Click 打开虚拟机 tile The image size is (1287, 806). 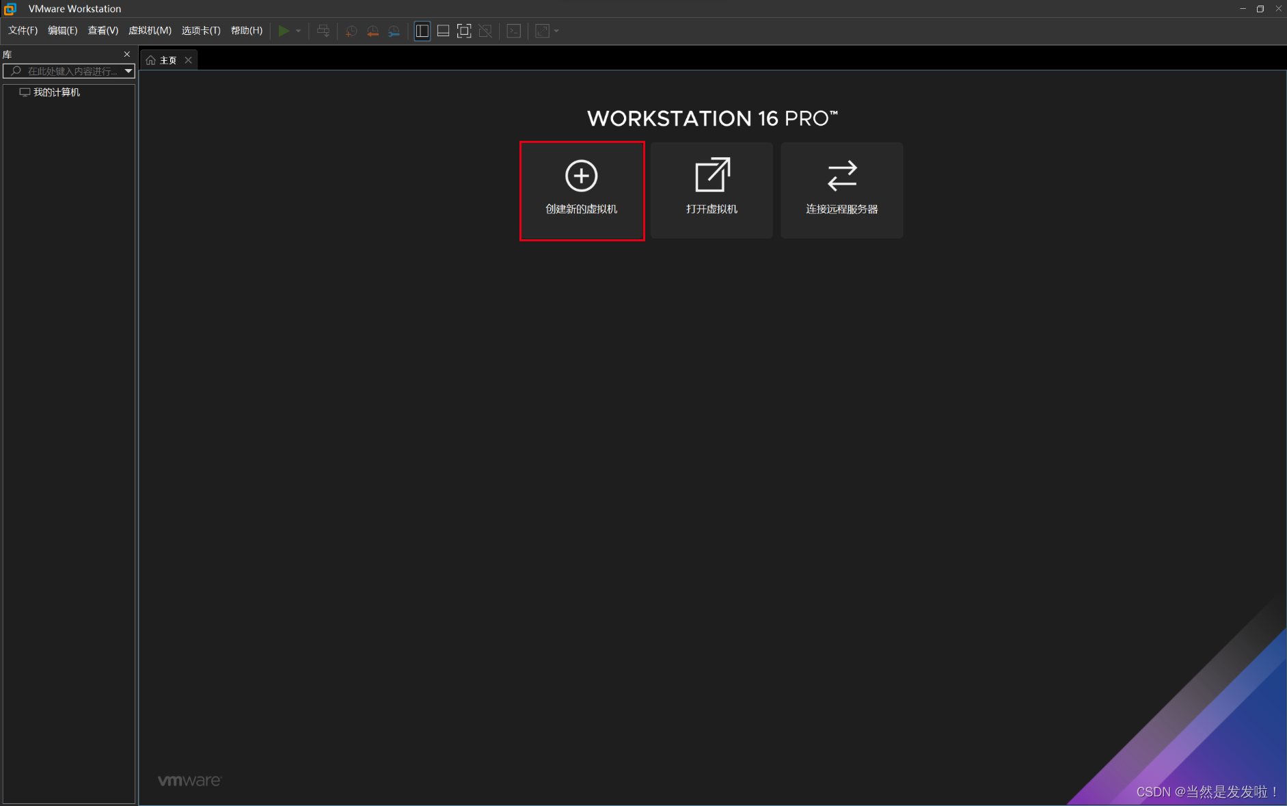tap(712, 191)
